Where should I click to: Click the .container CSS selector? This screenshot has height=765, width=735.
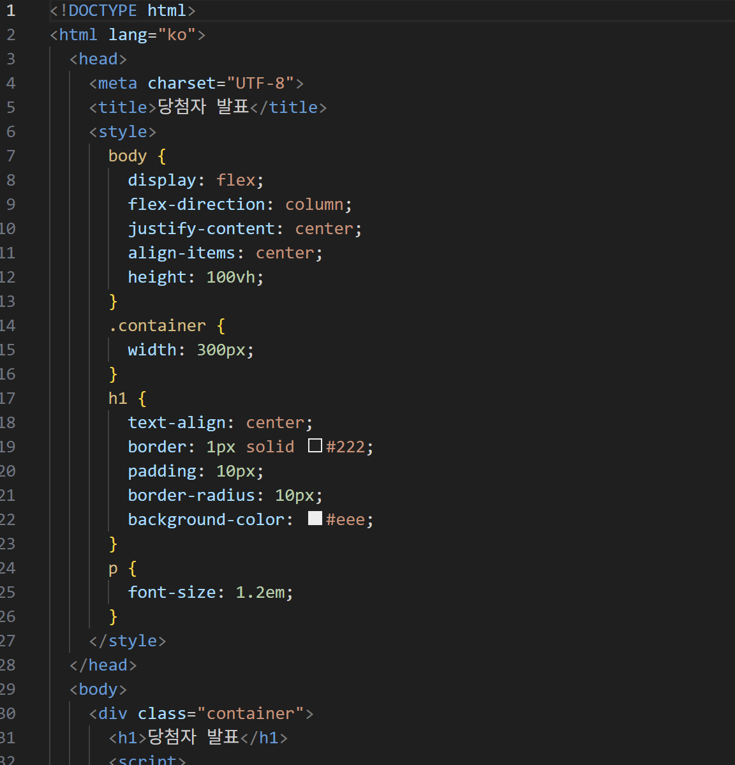158,325
